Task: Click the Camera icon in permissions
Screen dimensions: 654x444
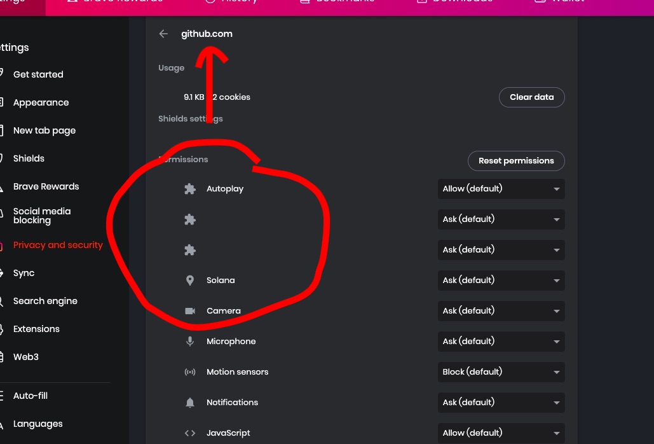Action: [x=190, y=311]
